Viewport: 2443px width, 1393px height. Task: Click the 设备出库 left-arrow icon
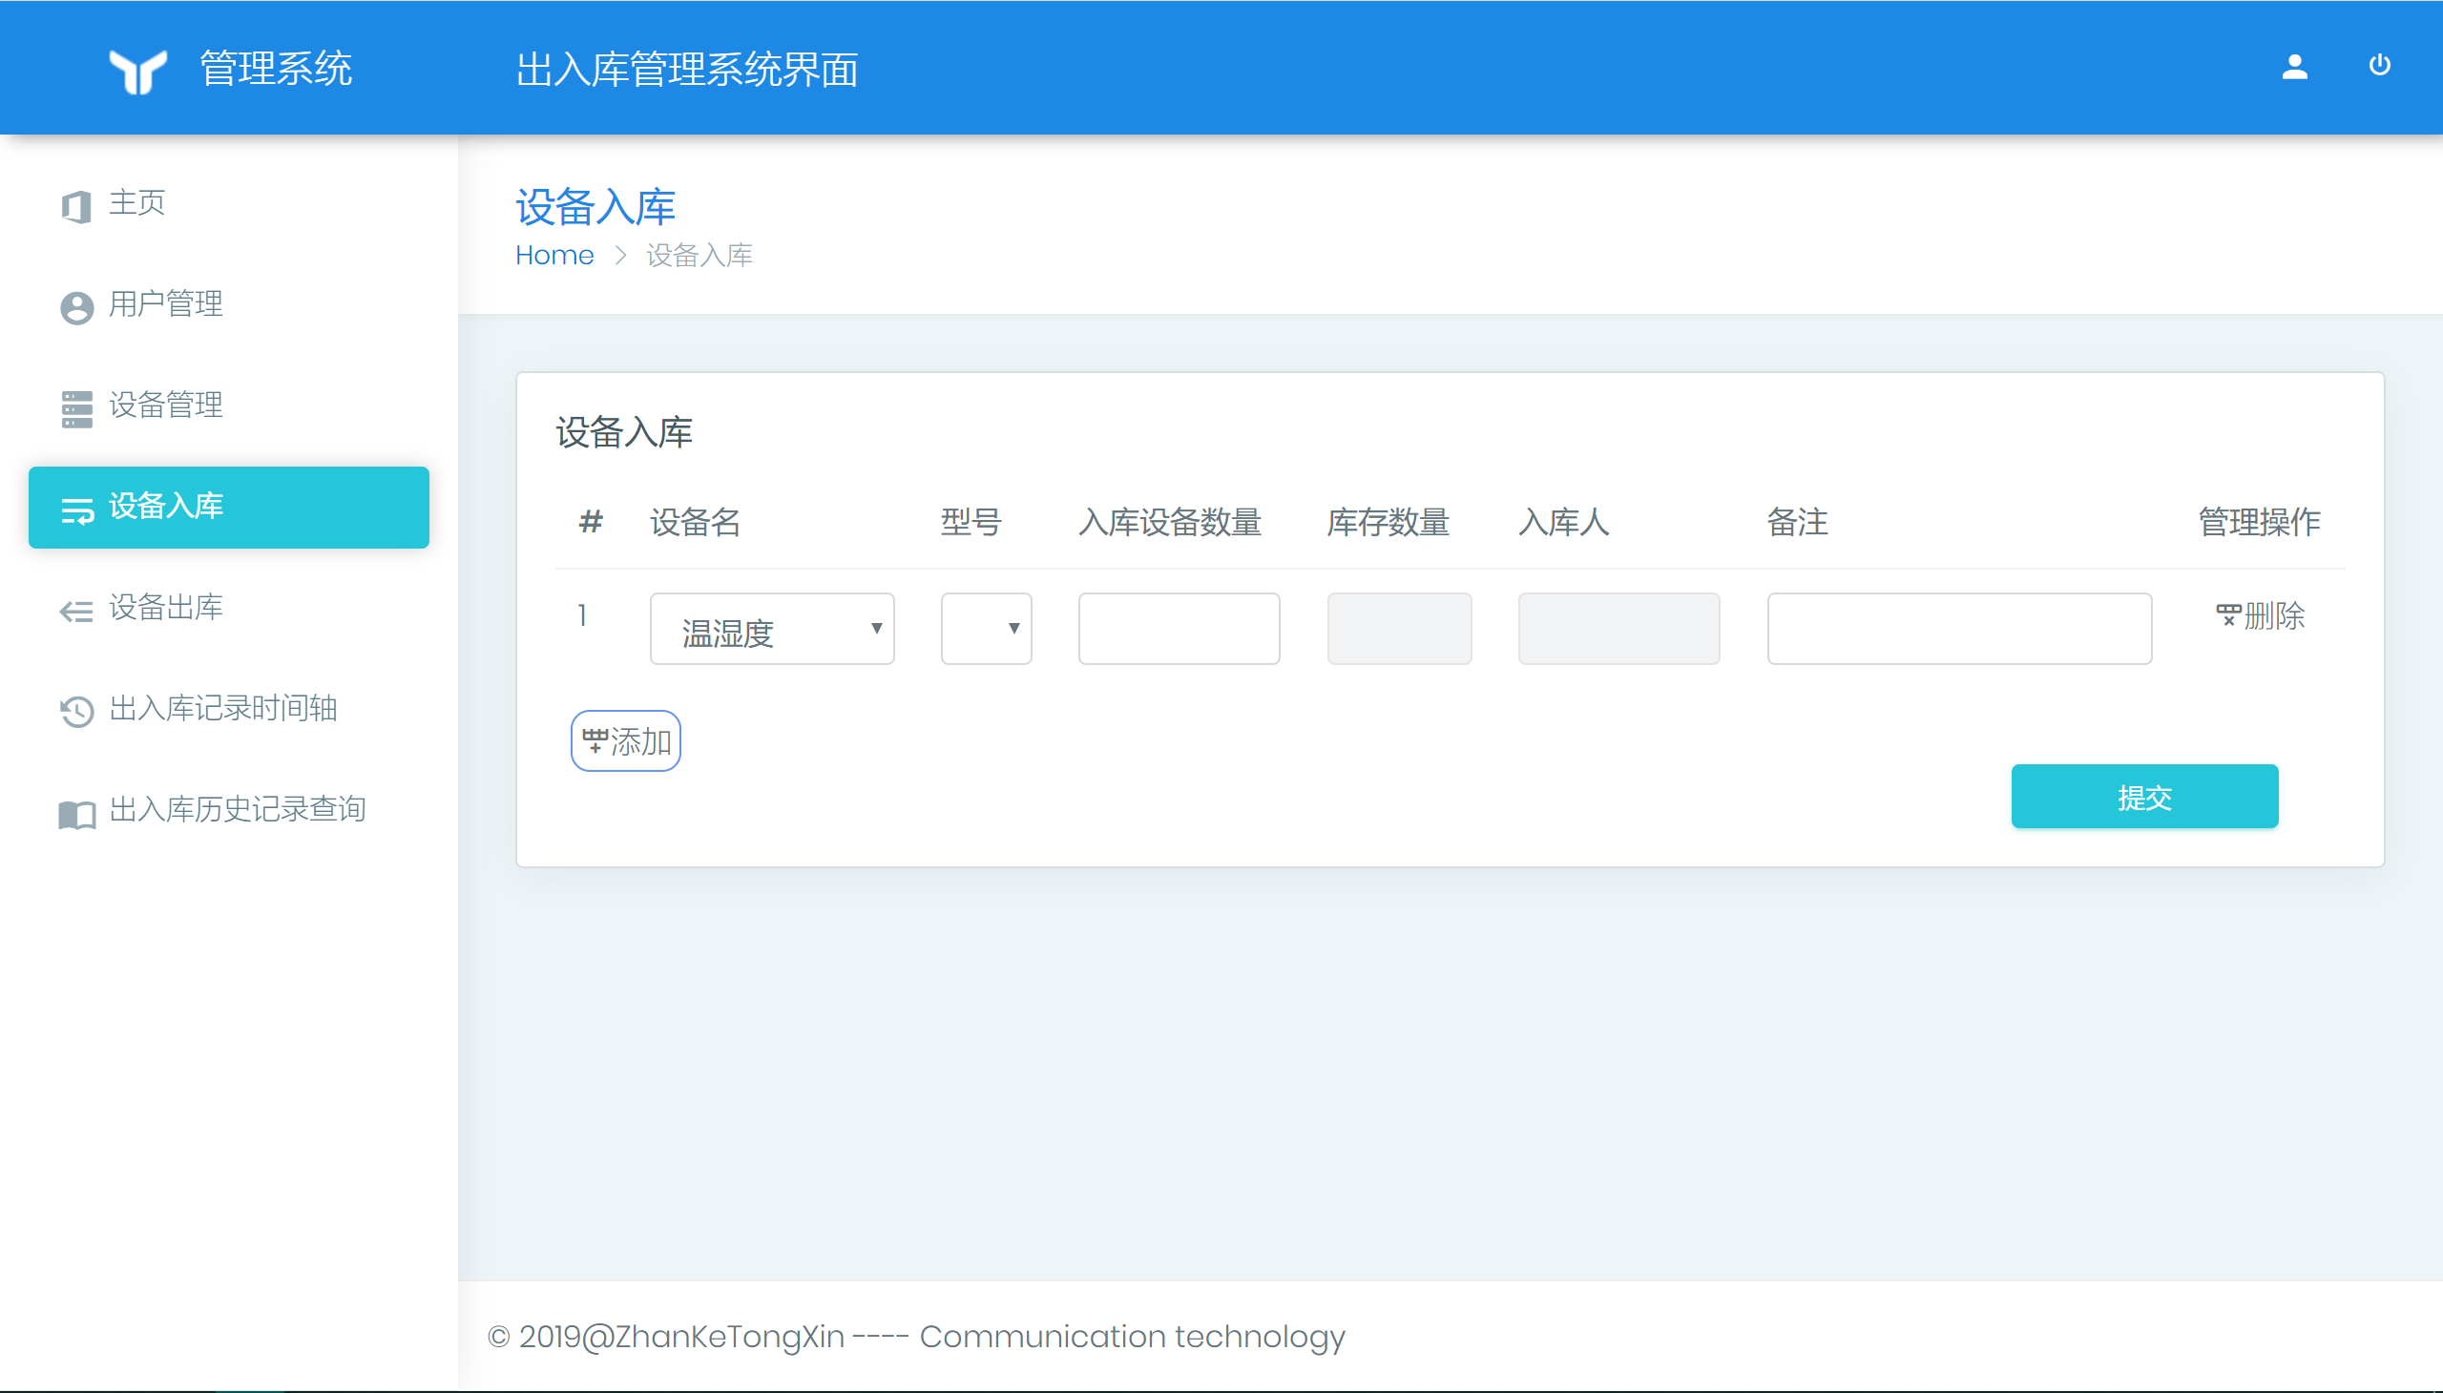[x=76, y=612]
